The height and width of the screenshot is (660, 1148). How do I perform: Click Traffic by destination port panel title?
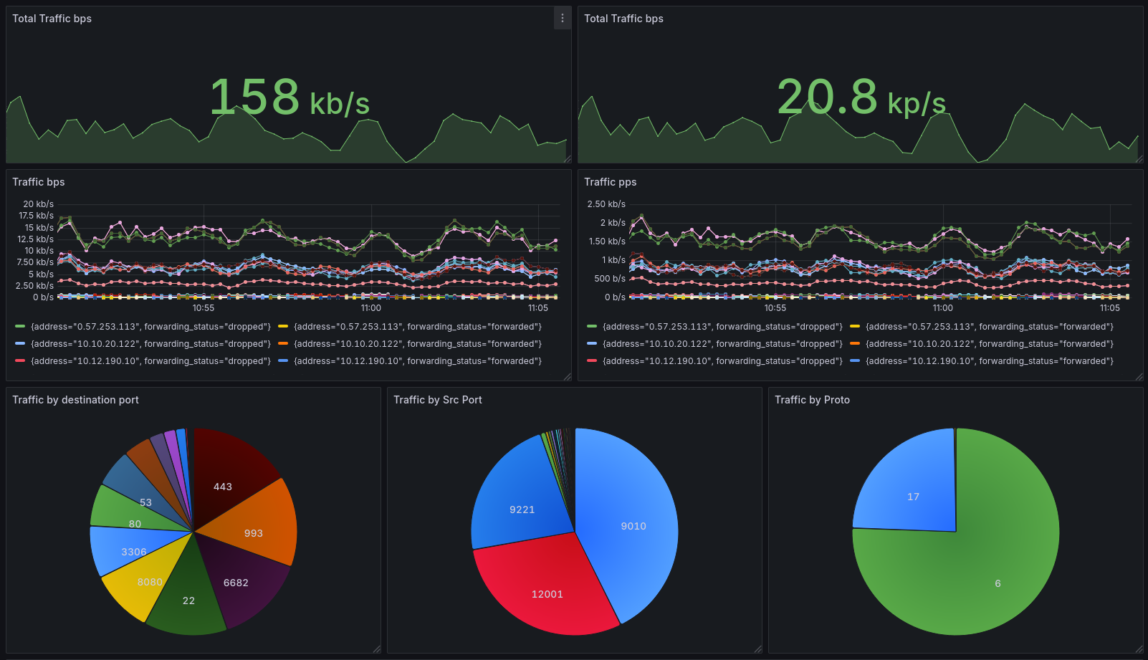[75, 400]
